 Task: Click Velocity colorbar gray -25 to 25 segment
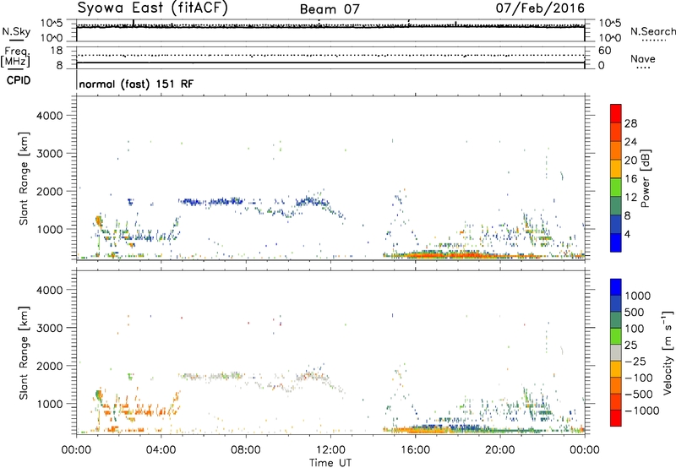pyautogui.click(x=616, y=352)
